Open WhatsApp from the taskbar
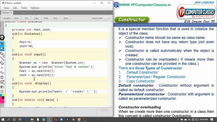Viewport: 217px width, 122px height. [44, 120]
